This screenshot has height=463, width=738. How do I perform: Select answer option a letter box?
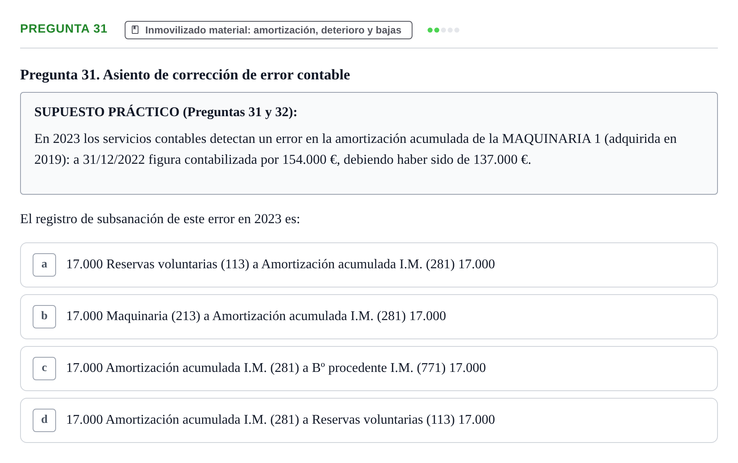pos(44,265)
